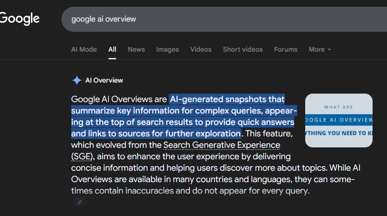Go to the Images tab
Image resolution: width=387 pixels, height=216 pixels.
tap(167, 50)
